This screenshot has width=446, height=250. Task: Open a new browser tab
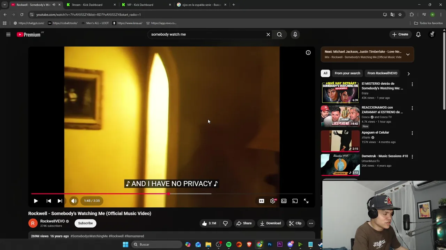[233, 5]
